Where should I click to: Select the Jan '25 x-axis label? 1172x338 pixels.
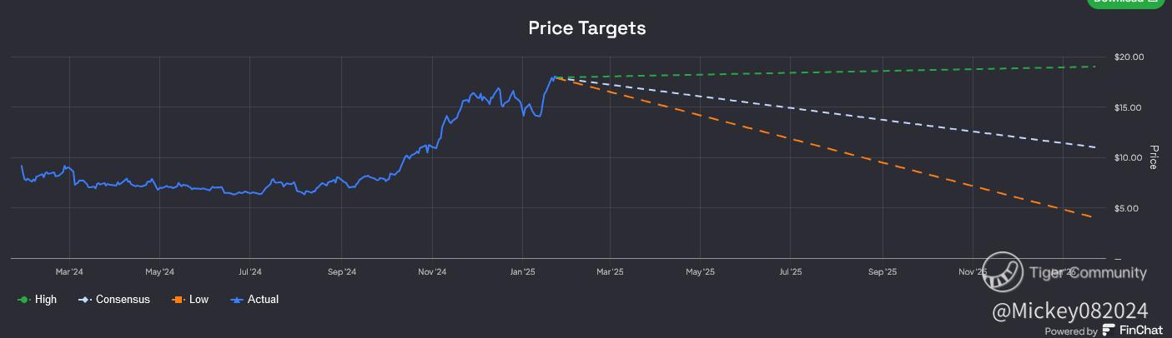pyautogui.click(x=522, y=272)
